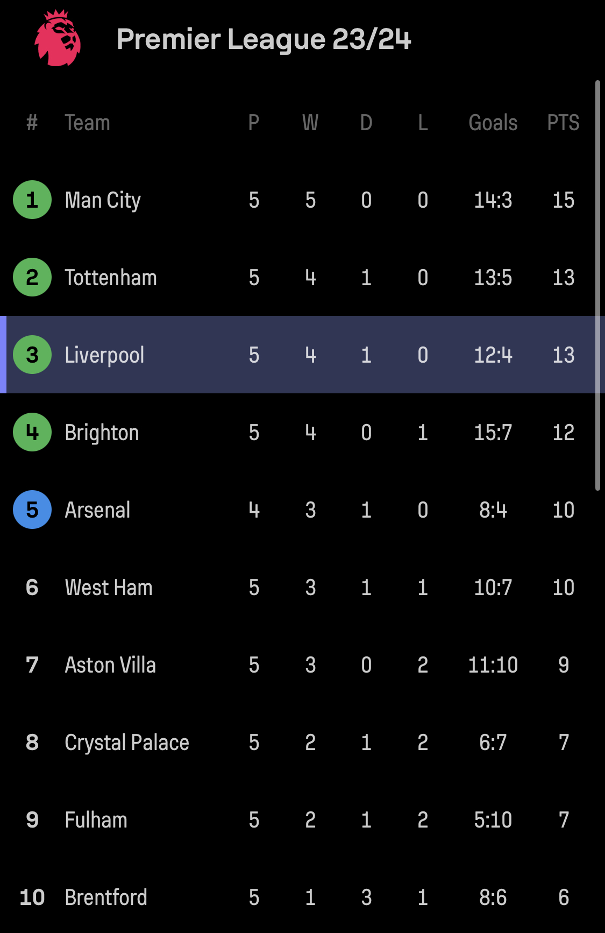
Task: Sort table by Goals column header
Action: pyautogui.click(x=493, y=123)
